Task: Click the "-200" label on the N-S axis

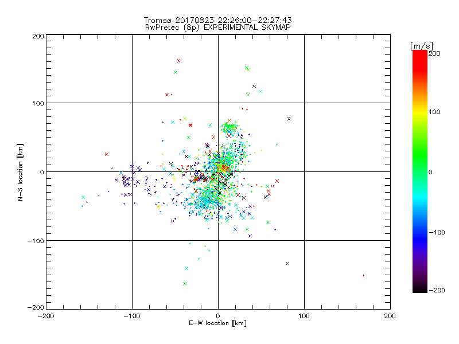Action: [36, 307]
